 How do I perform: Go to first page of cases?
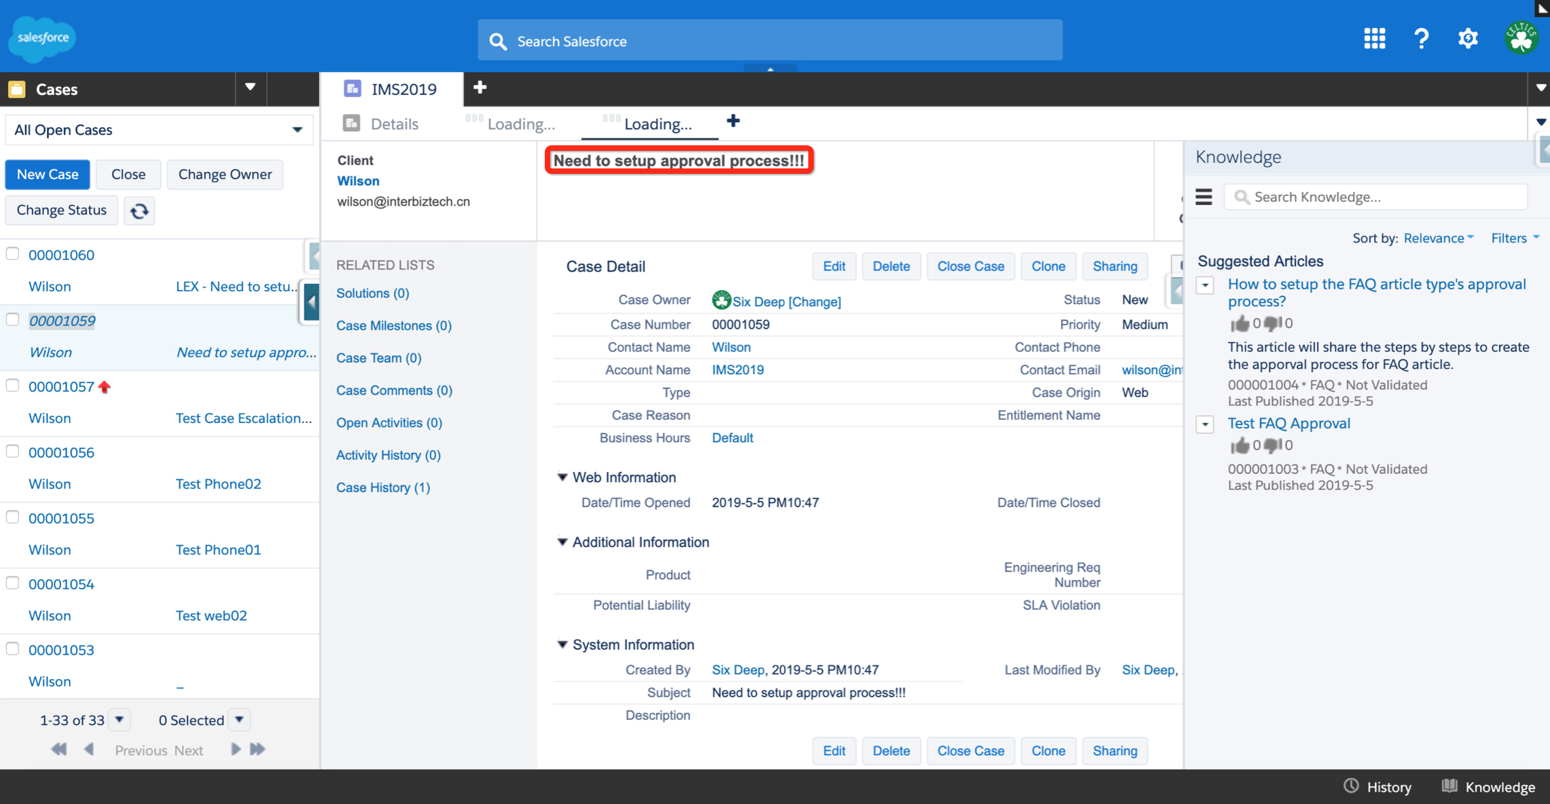pyautogui.click(x=59, y=749)
